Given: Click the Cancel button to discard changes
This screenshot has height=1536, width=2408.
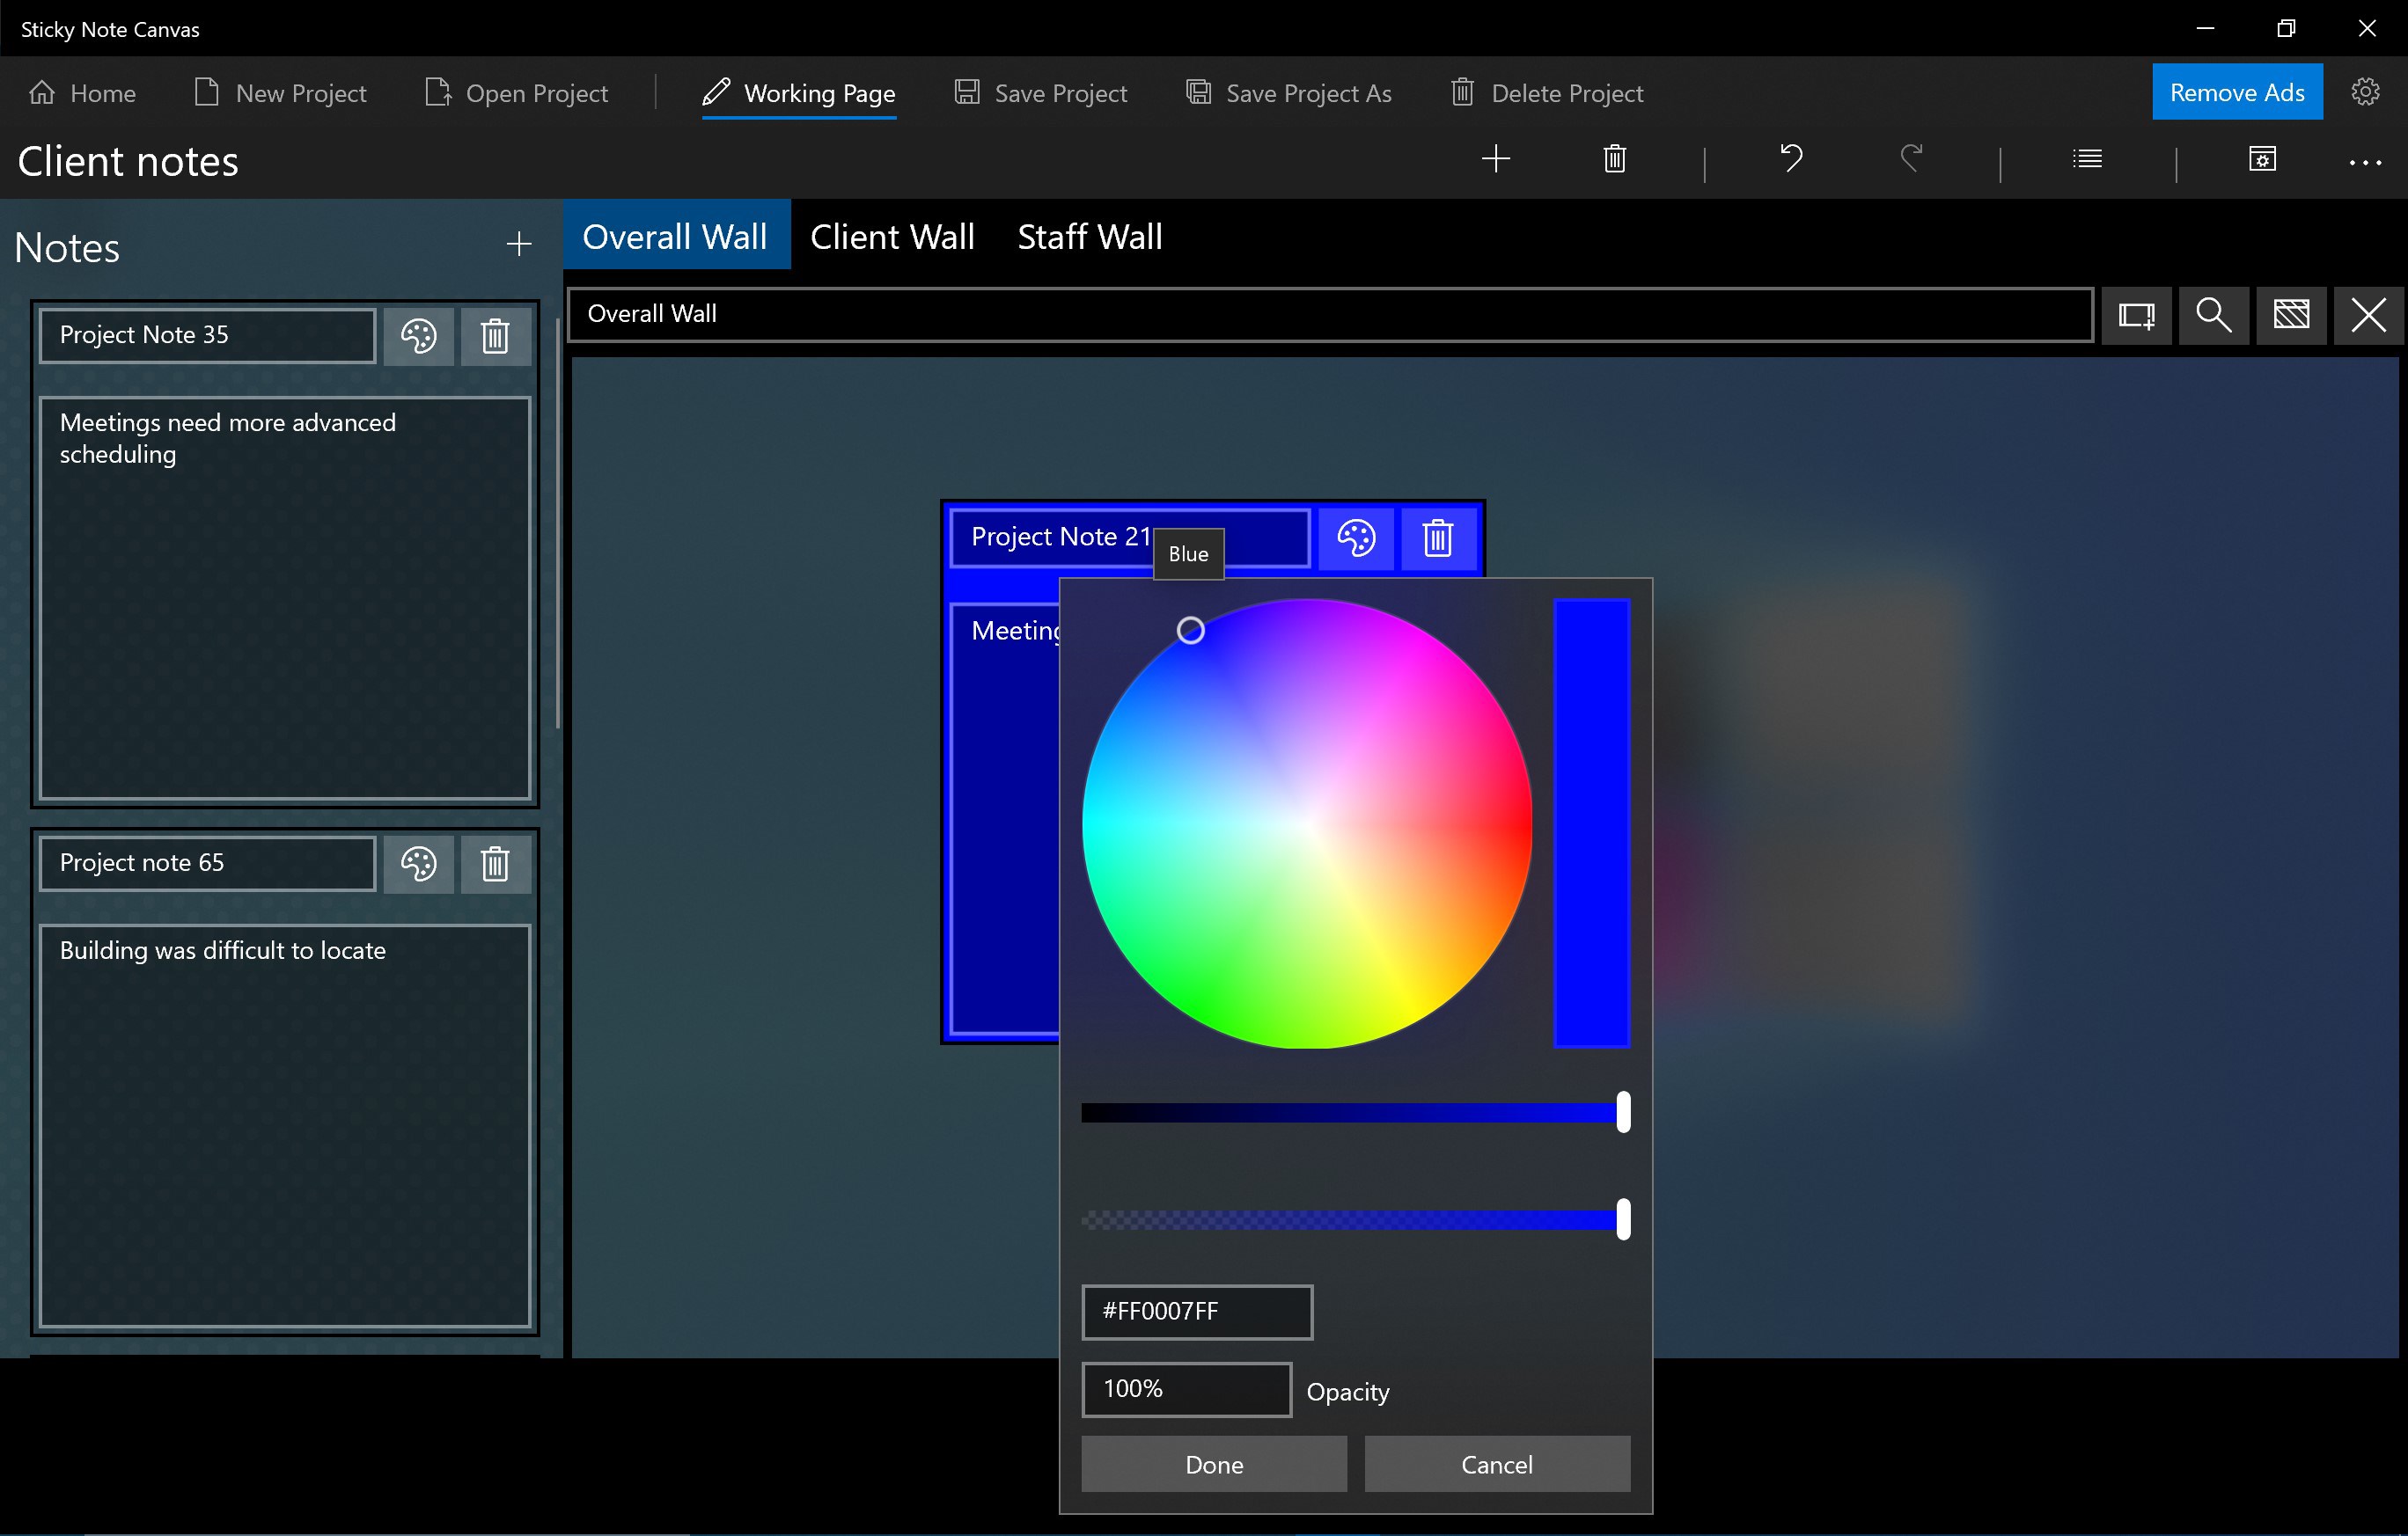Looking at the screenshot, I should tap(1495, 1464).
